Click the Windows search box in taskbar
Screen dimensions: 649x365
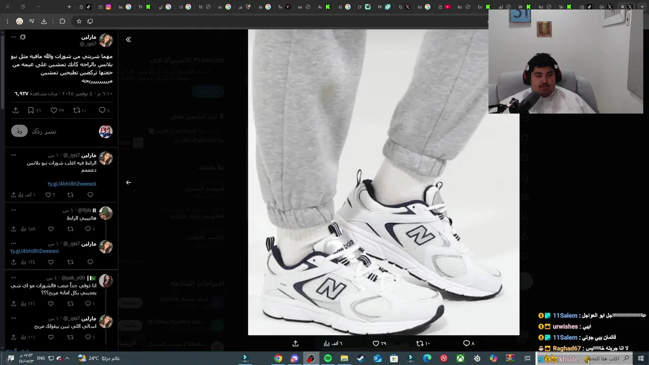pyautogui.click(x=585, y=358)
